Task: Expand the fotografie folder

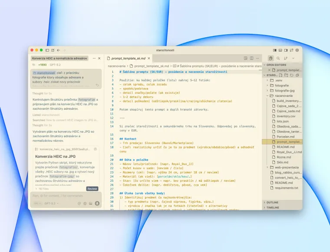Action: 282,85
